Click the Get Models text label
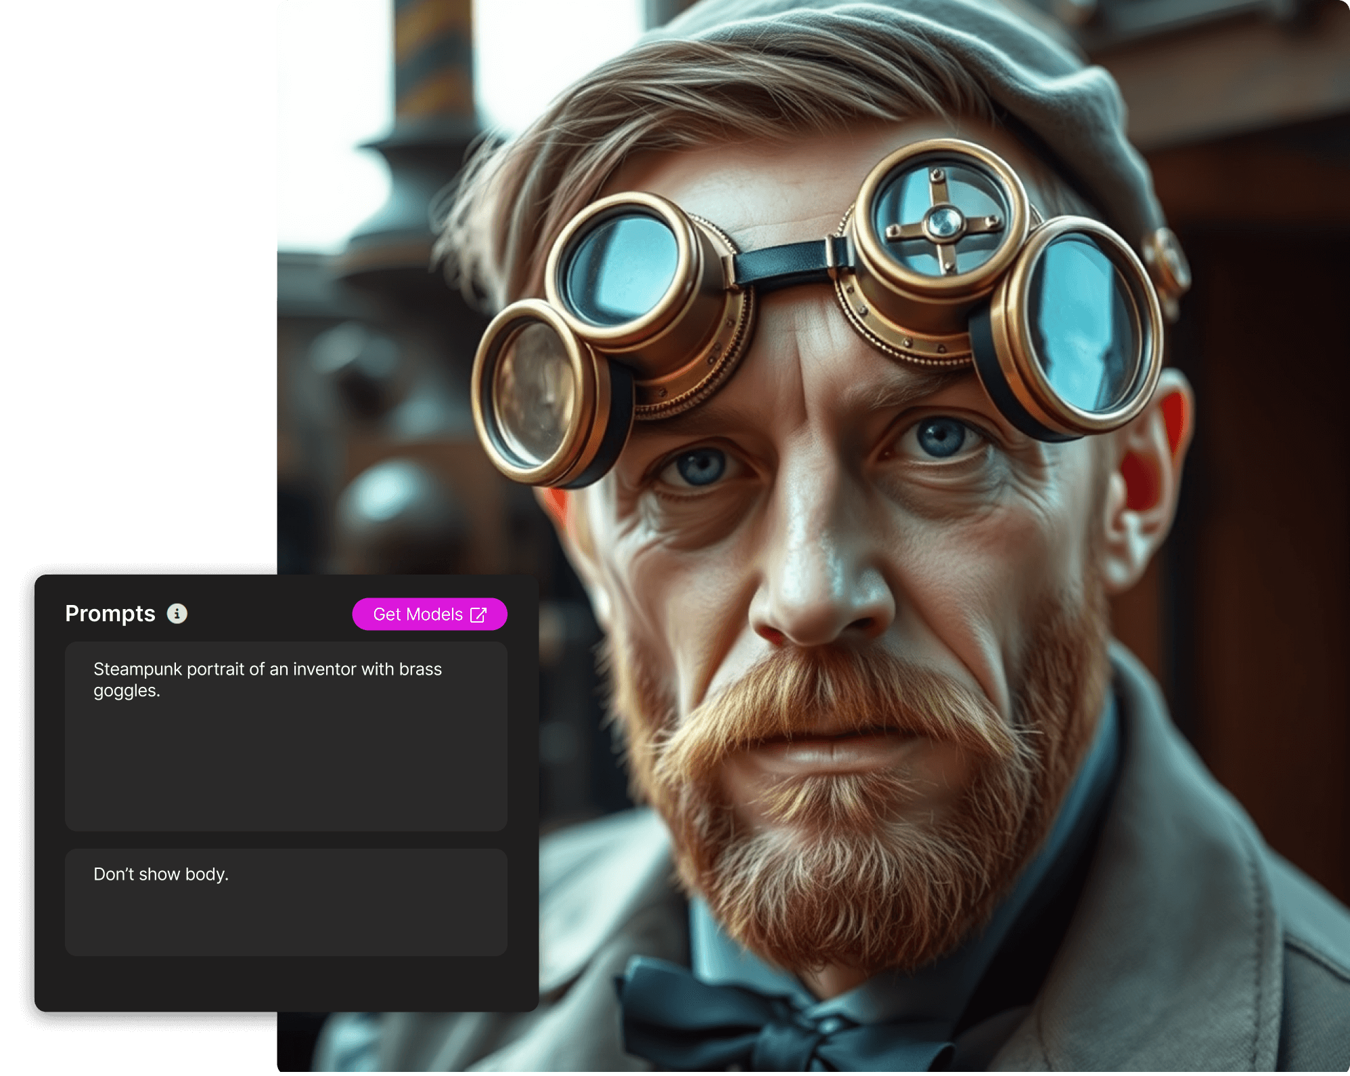Screen dimensions: 1350x1076 pyautogui.click(x=418, y=614)
